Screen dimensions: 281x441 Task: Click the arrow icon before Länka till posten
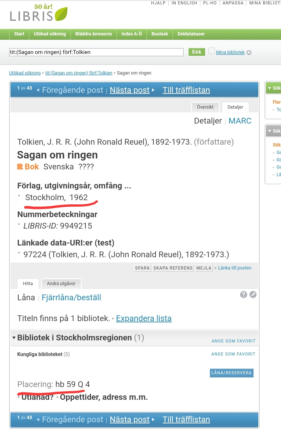point(215,268)
